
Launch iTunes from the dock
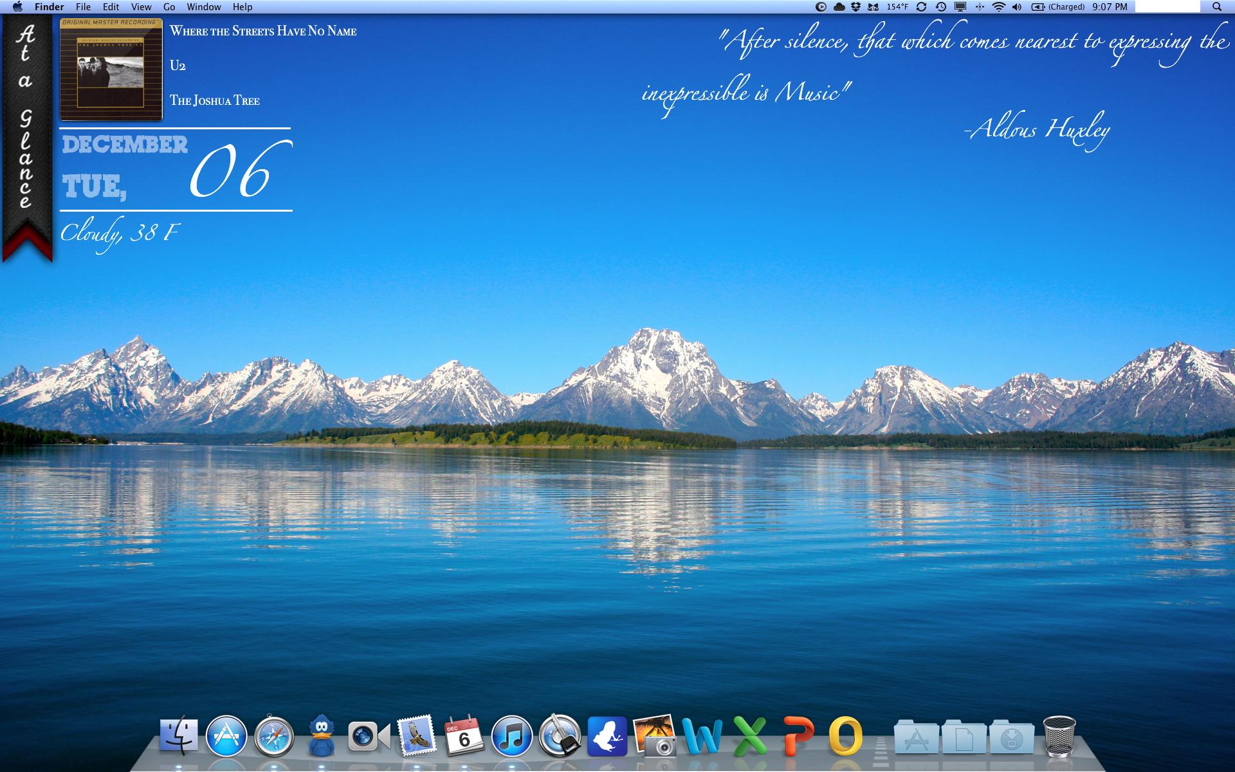512,735
